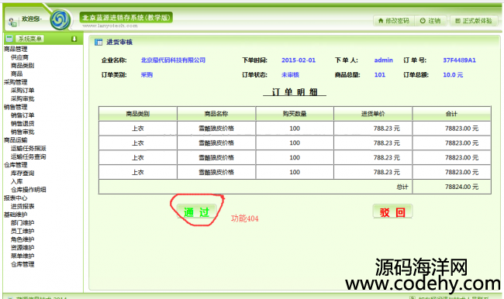Screen dimensions: 504x299
Task: Click the 商品类别 column header
Action: (138, 114)
